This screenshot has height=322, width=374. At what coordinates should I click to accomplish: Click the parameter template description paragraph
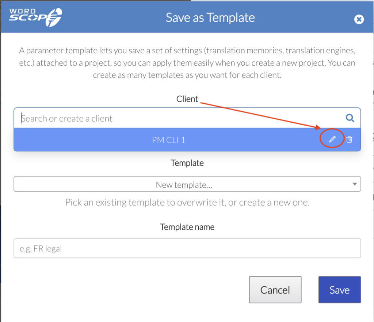pos(187,63)
